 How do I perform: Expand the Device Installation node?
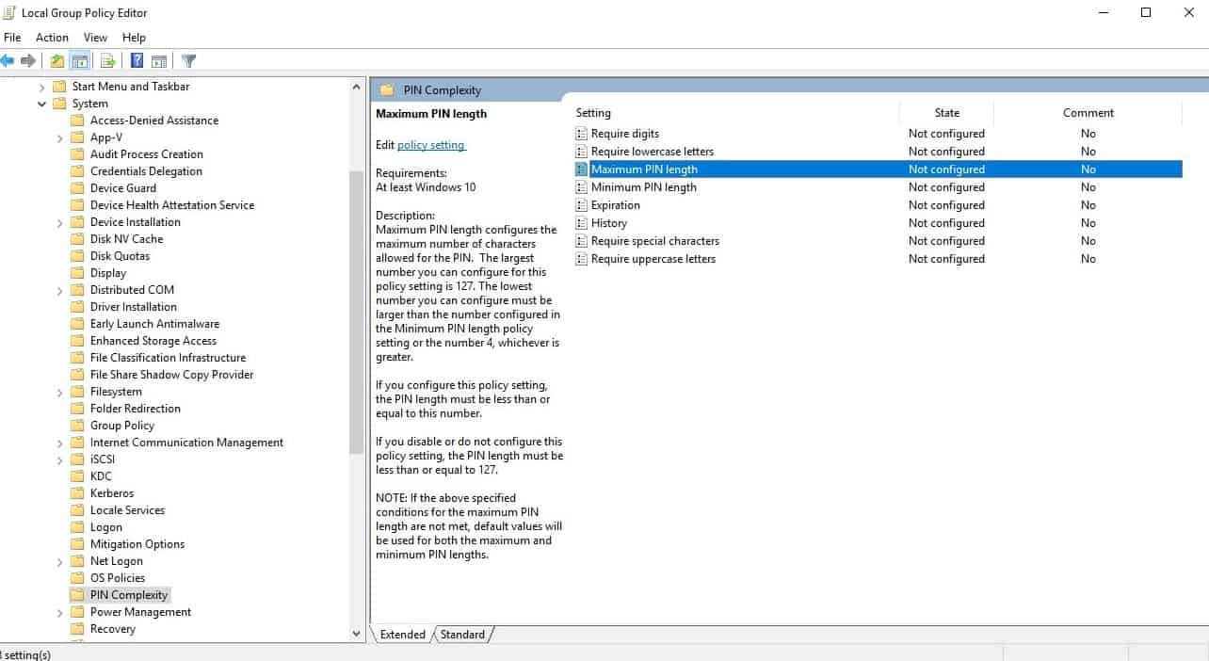click(60, 222)
